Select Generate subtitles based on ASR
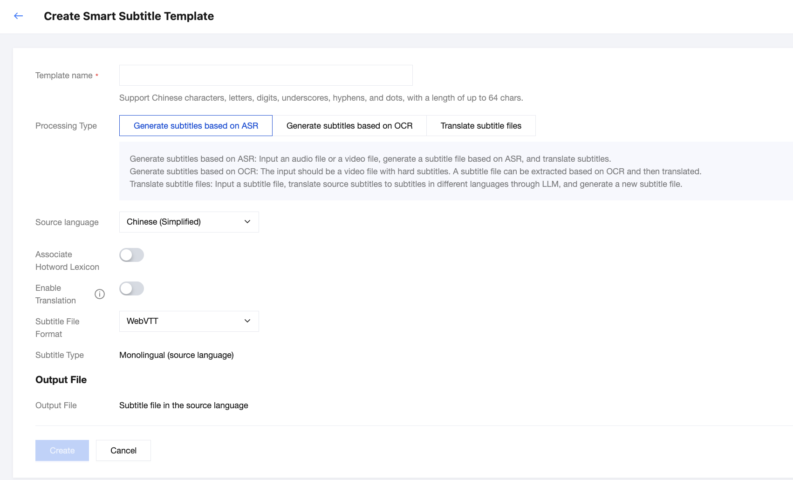The width and height of the screenshot is (793, 480). click(196, 126)
